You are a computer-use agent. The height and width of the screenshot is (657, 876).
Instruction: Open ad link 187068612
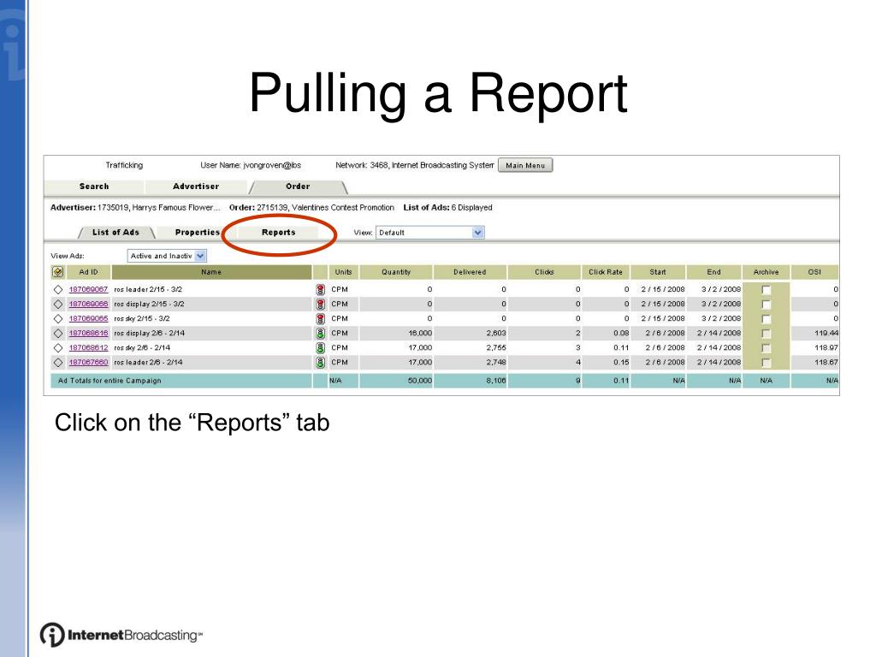coord(88,347)
